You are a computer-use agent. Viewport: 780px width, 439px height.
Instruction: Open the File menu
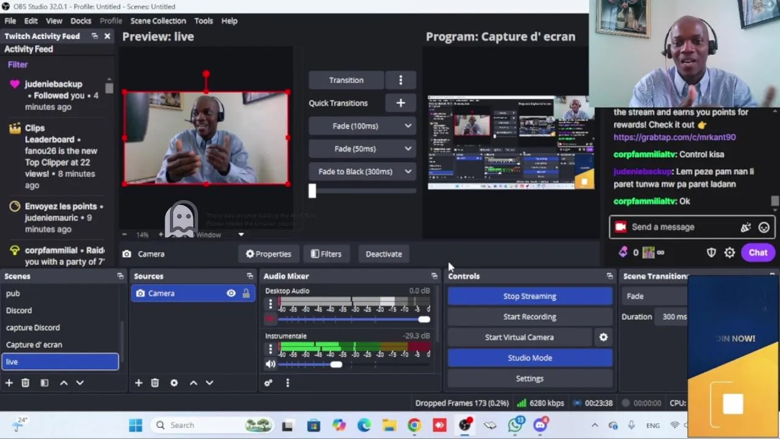(x=10, y=21)
